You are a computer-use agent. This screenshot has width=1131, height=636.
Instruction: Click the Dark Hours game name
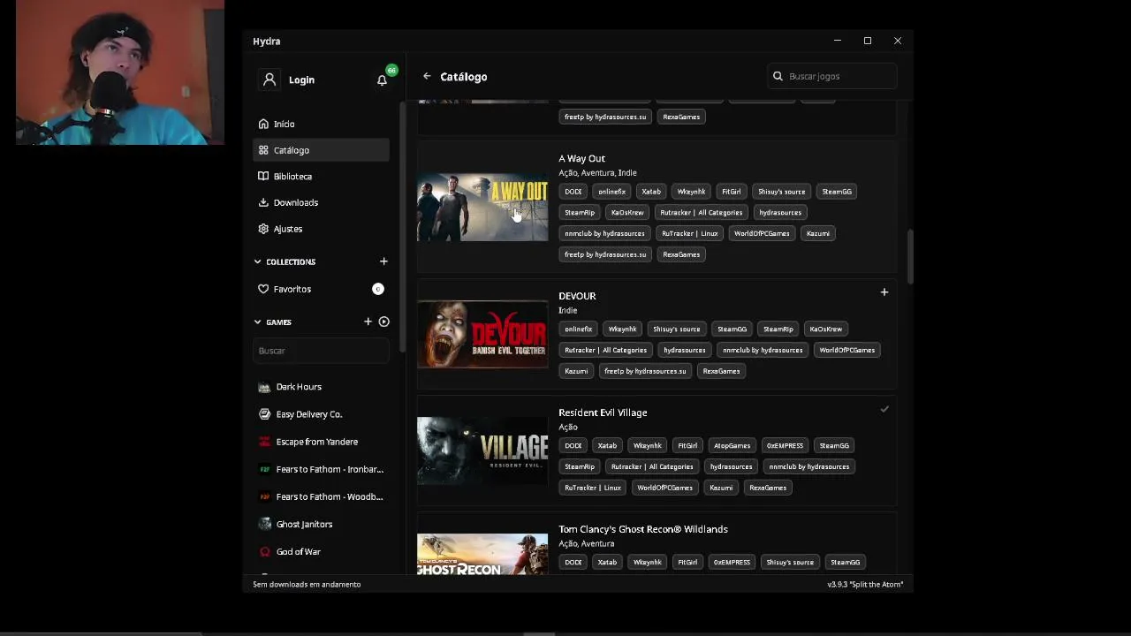tap(299, 387)
